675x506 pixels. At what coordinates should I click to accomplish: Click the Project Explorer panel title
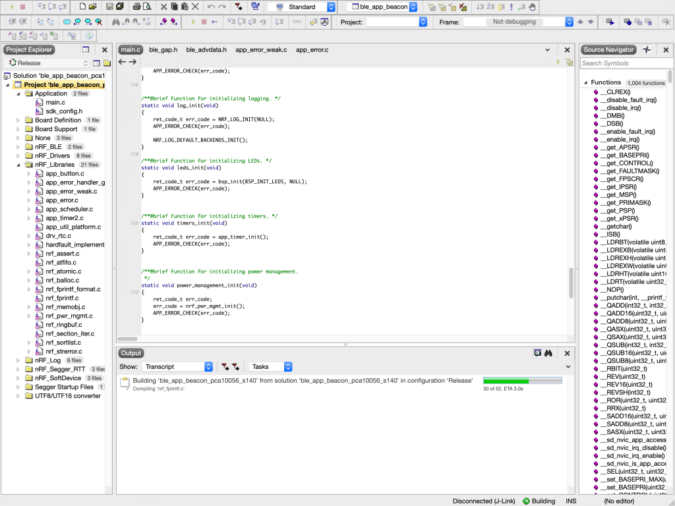pos(29,49)
